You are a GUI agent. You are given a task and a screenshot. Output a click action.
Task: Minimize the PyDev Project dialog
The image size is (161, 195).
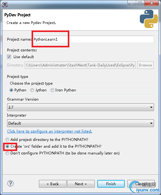[x=132, y=3]
